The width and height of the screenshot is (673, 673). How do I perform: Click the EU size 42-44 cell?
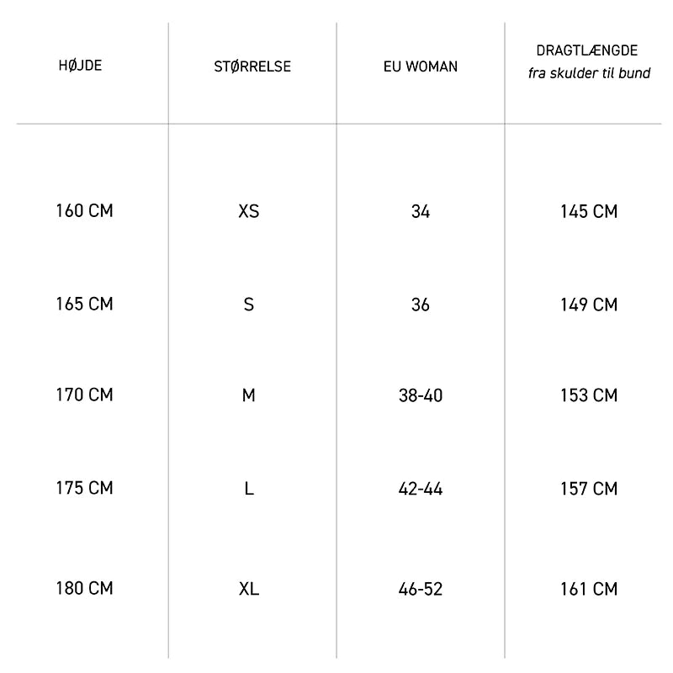tap(421, 490)
